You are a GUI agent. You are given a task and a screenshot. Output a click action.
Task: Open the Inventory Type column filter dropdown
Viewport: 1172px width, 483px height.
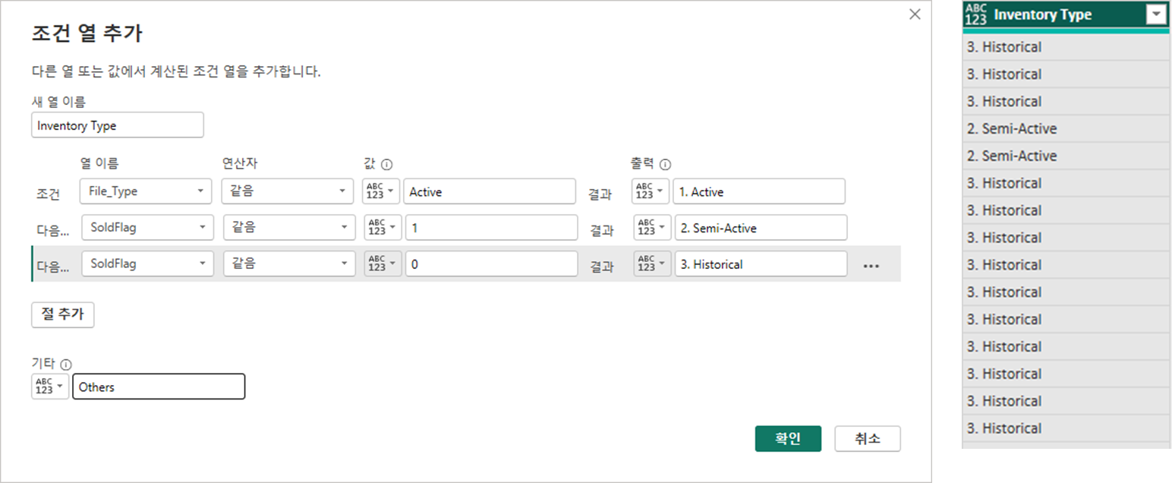(1156, 14)
